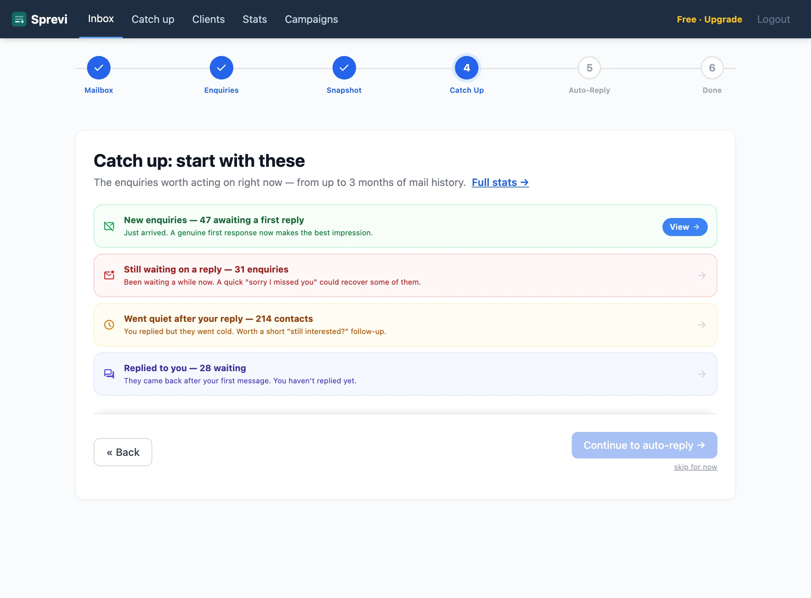
Task: Select the completed Enquiries step circle
Action: point(222,68)
